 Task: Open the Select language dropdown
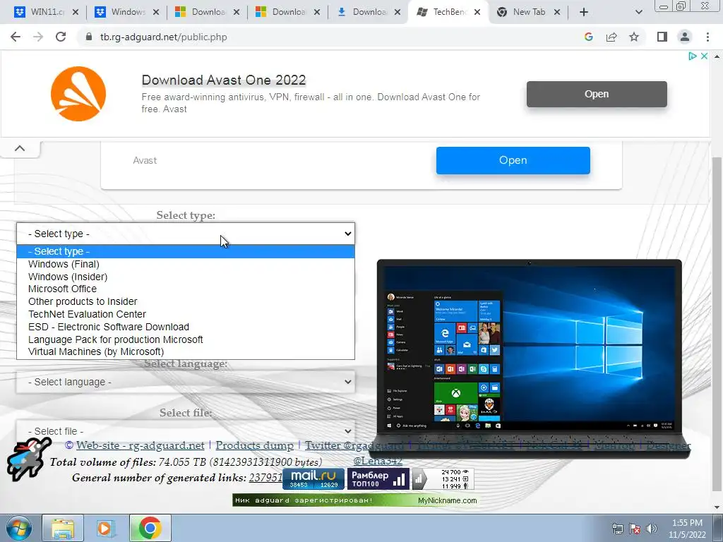(186, 382)
